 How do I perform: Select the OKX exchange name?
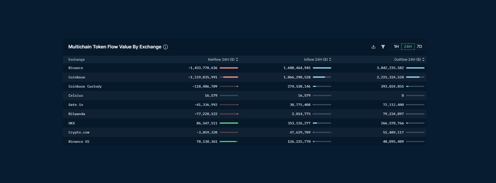(x=72, y=123)
